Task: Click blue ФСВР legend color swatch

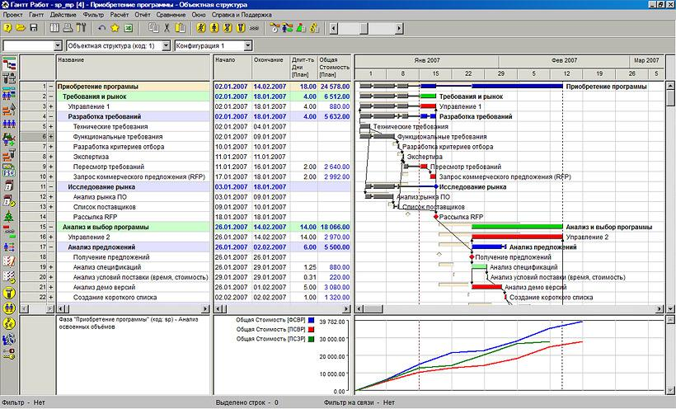Action: [x=310, y=319]
